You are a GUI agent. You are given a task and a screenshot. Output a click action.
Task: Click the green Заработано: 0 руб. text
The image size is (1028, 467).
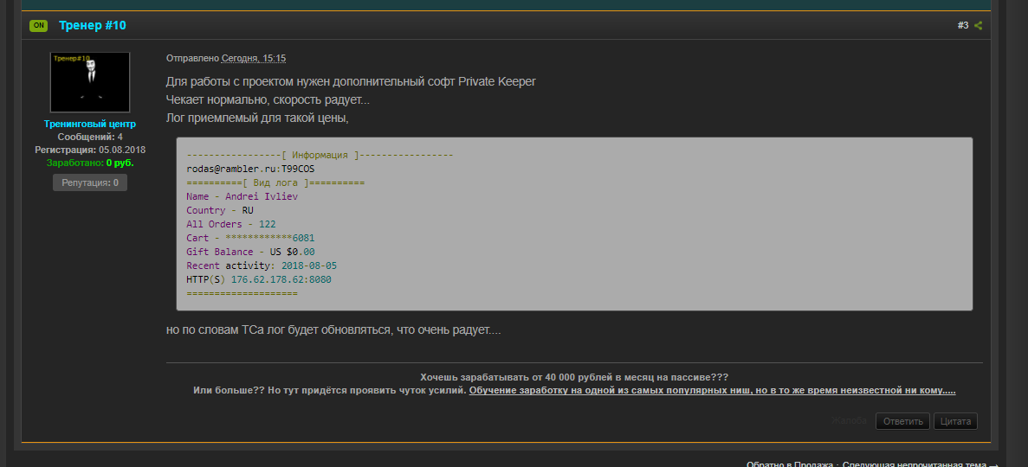pos(90,163)
